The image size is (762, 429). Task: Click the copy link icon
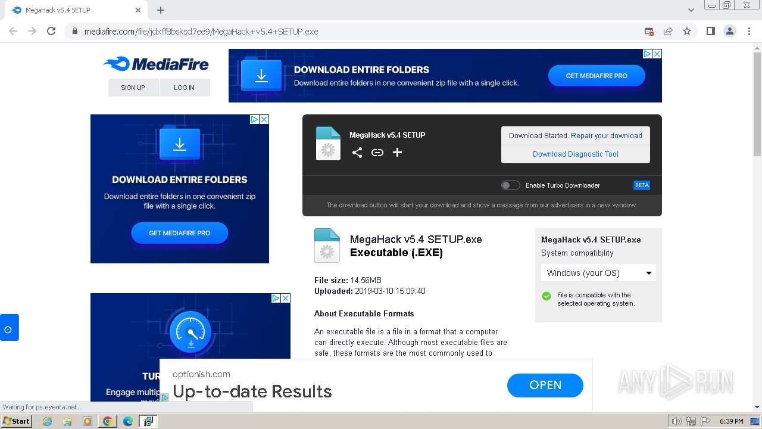377,153
